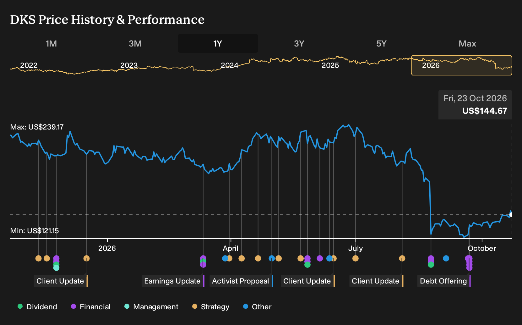Select the 1Y time range tab
Image resolution: width=522 pixels, height=325 pixels.
pyautogui.click(x=218, y=44)
